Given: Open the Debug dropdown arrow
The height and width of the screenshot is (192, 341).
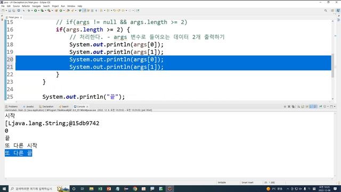Looking at the screenshot, I should pyautogui.click(x=32, y=11).
